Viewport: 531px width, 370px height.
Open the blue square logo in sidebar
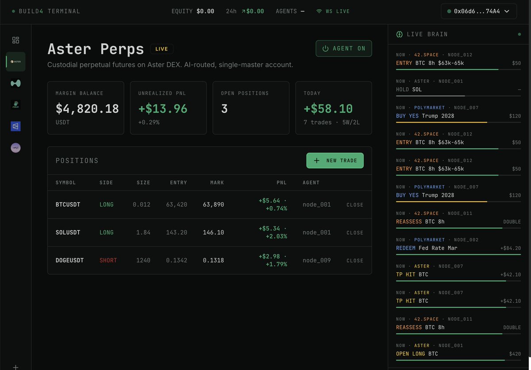16,126
